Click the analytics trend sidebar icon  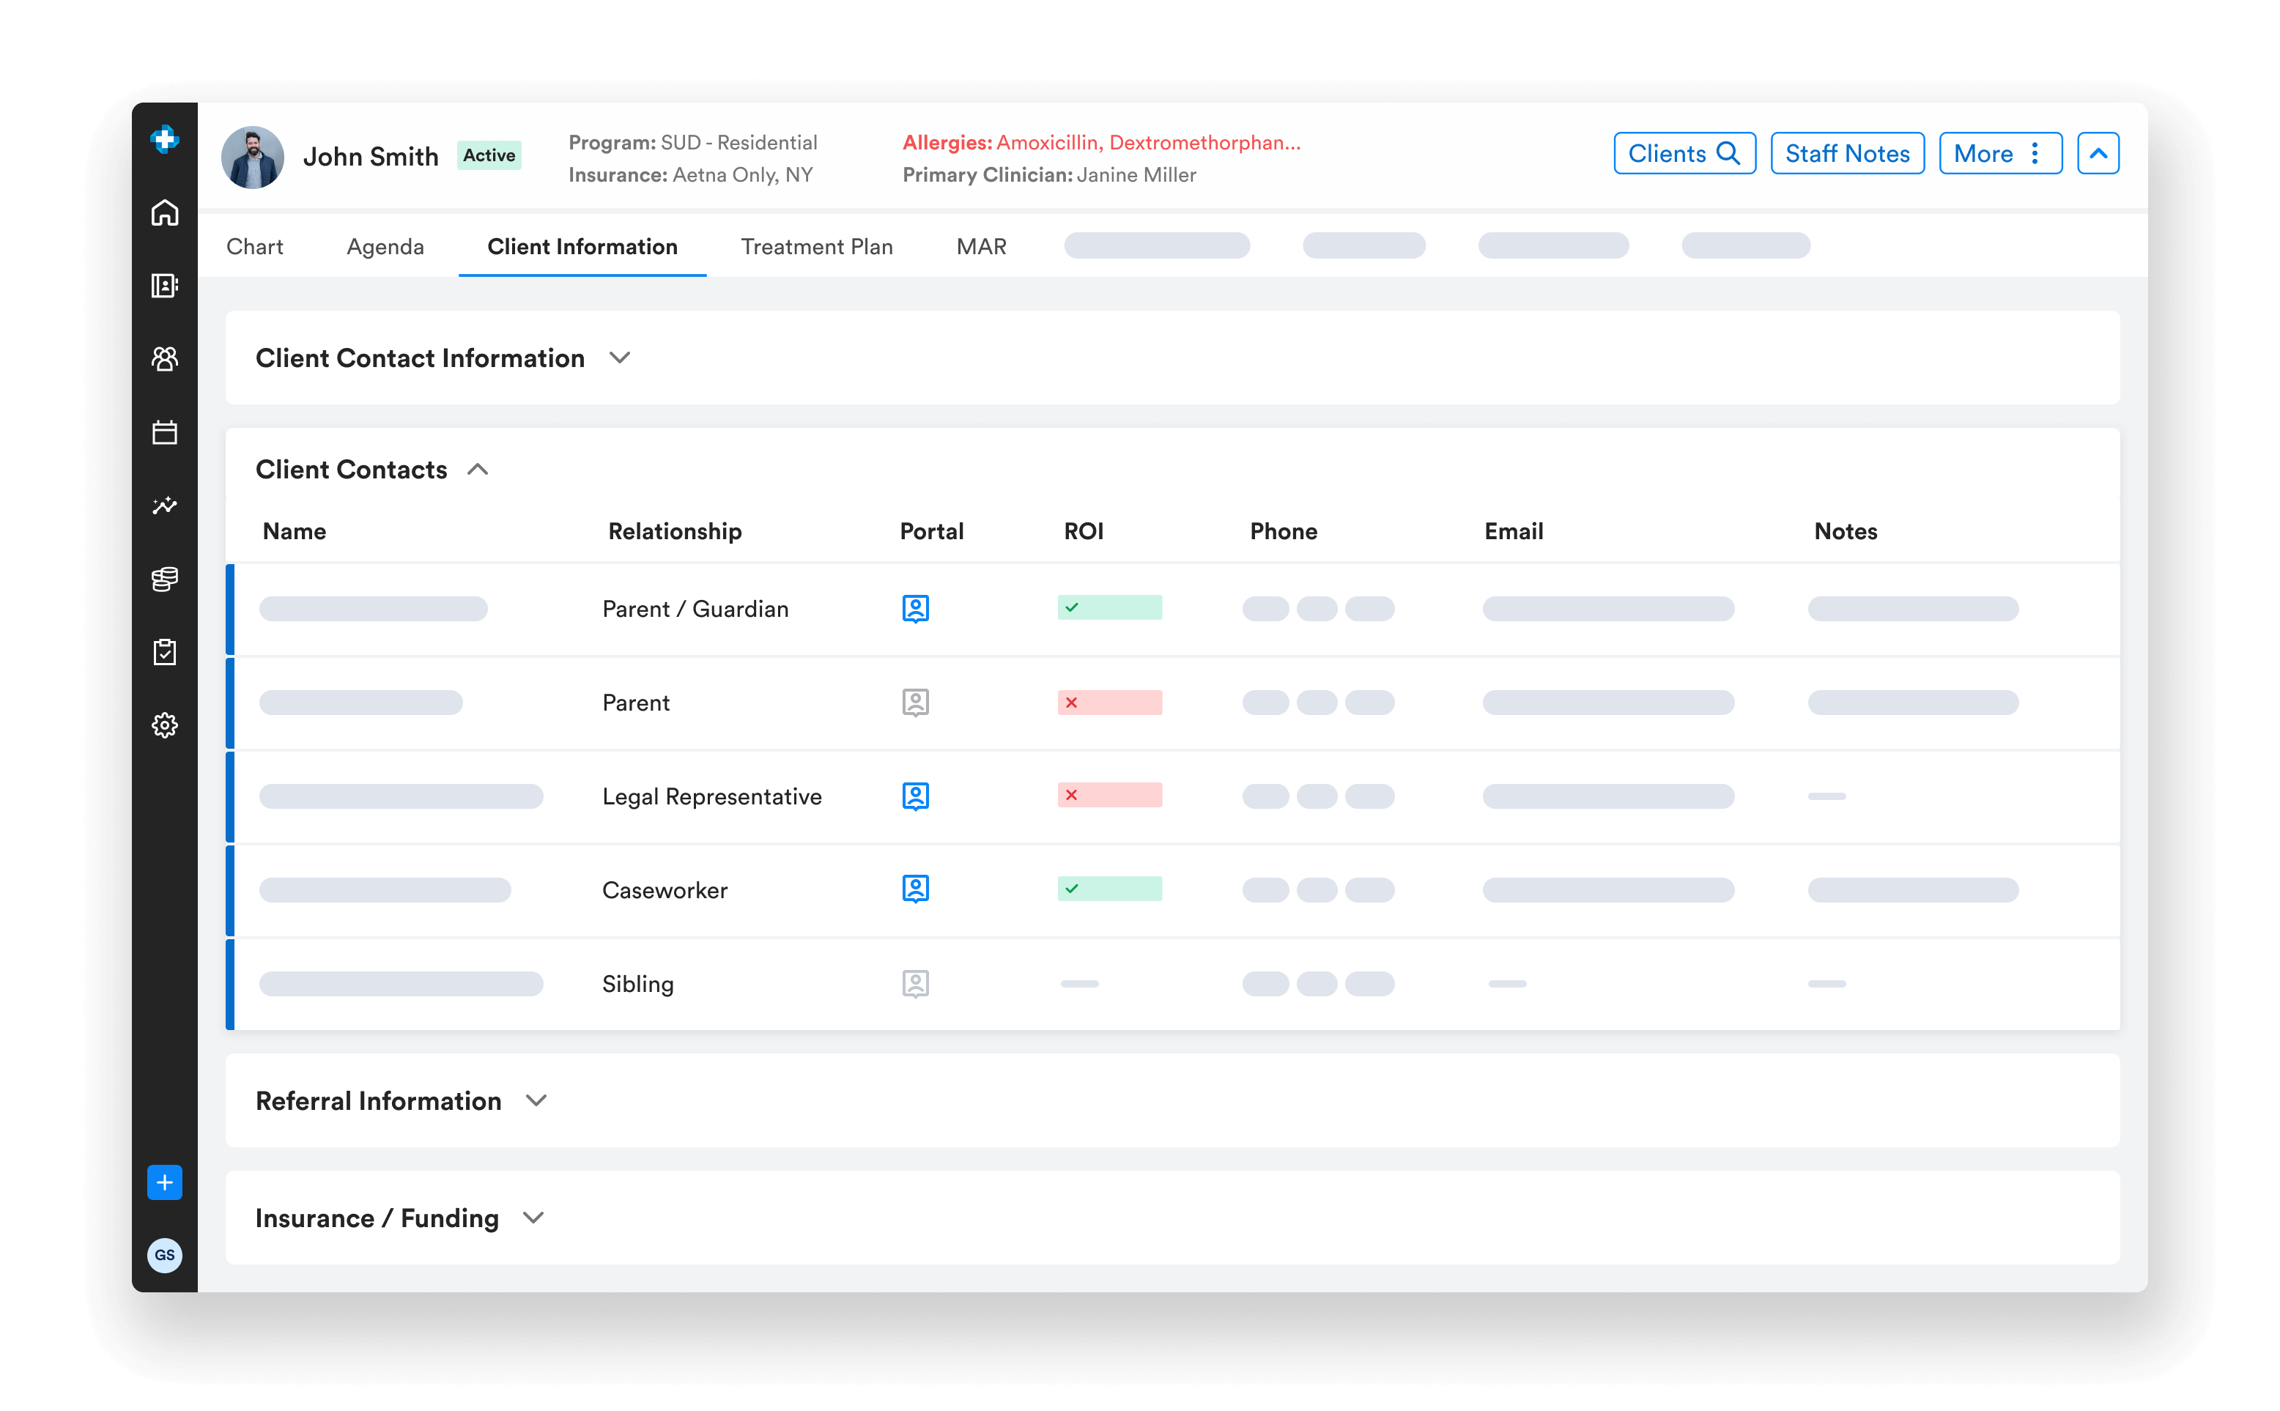(x=164, y=505)
